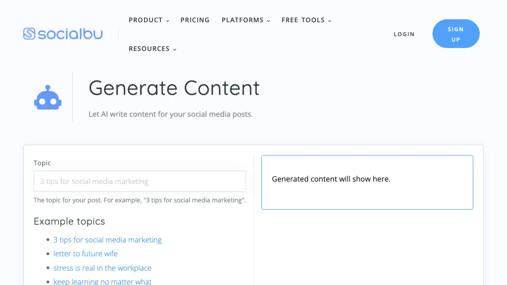Click the "Example topics" heading
The height and width of the screenshot is (285, 507).
[69, 222]
